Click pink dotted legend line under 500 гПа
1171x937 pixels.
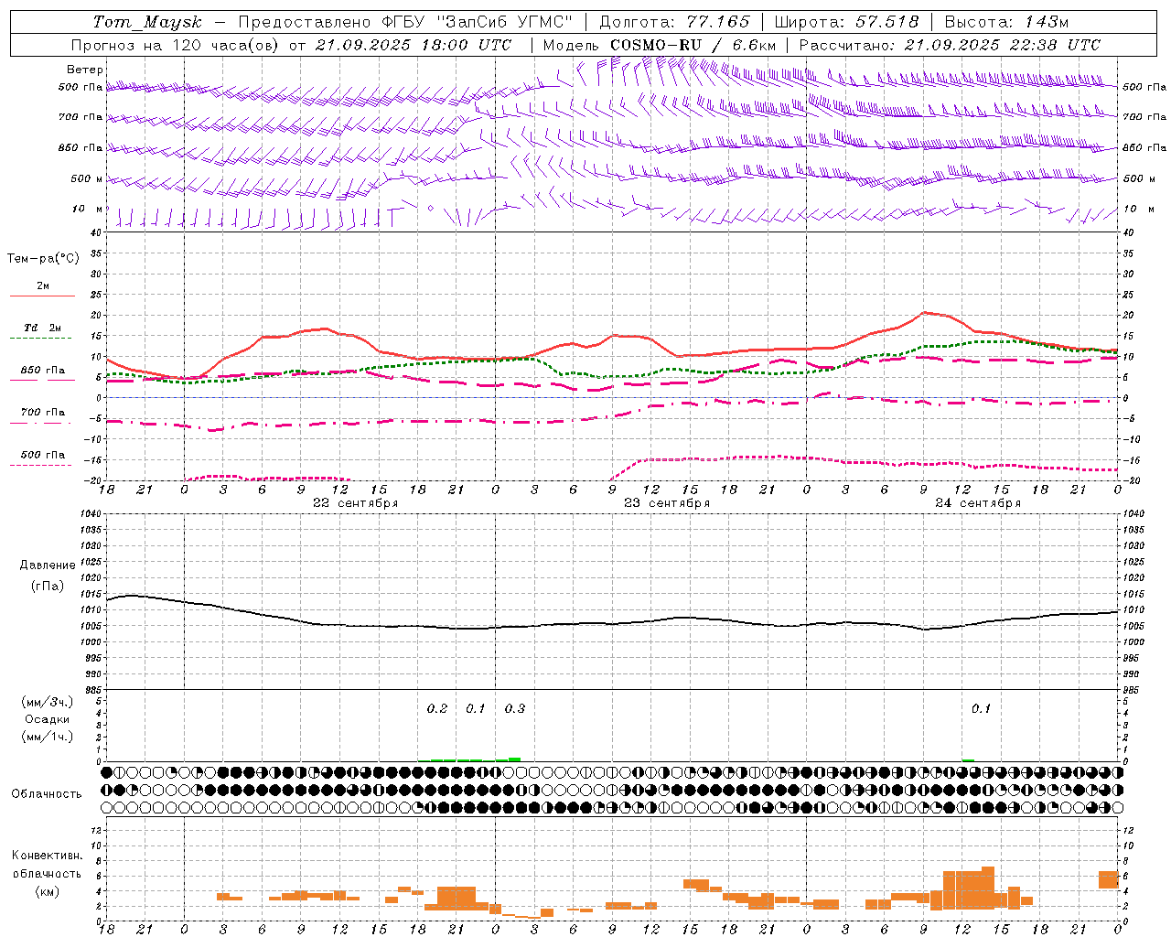pos(41,465)
